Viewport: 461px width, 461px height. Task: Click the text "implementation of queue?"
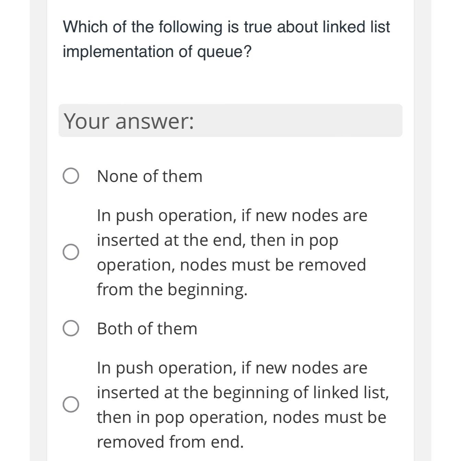(157, 51)
